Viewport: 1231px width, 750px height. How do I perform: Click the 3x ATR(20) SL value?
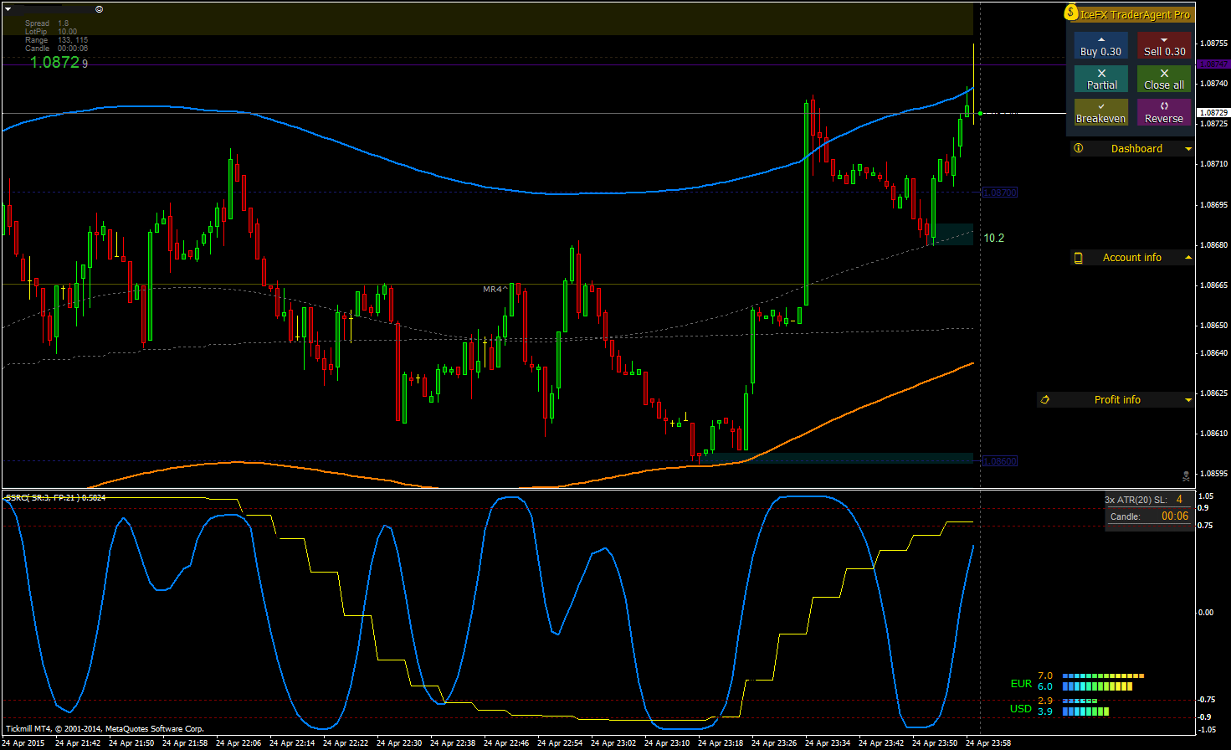(1179, 500)
